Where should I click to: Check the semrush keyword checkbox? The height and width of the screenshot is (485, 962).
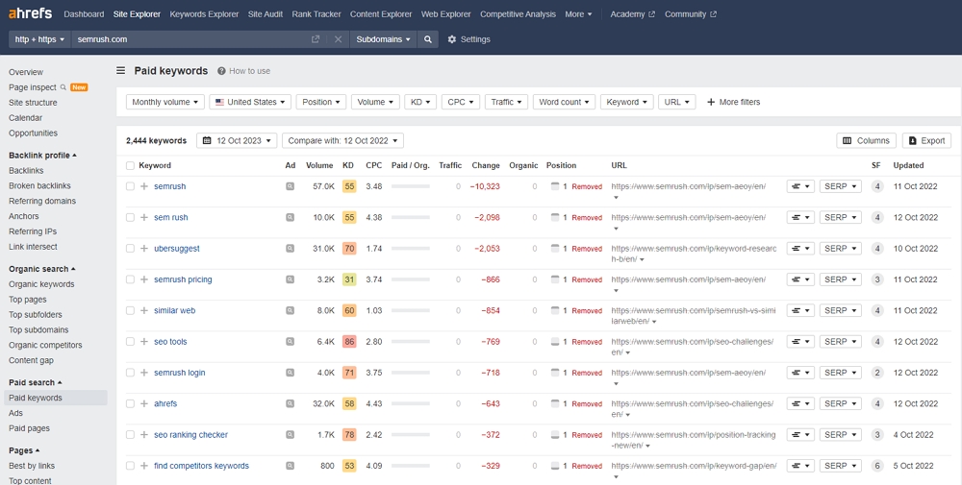[130, 186]
